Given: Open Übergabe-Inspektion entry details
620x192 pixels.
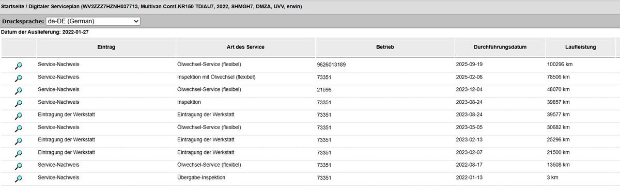Looking at the screenshot, I should (19, 179).
